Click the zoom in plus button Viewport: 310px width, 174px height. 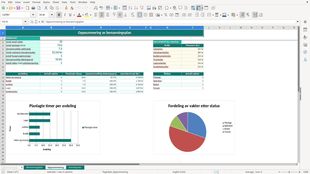300,172
